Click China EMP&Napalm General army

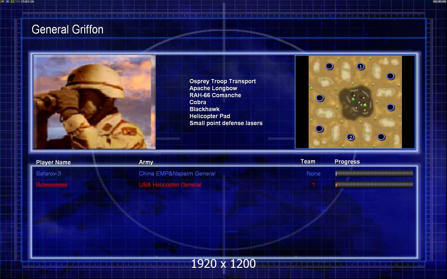(x=177, y=173)
